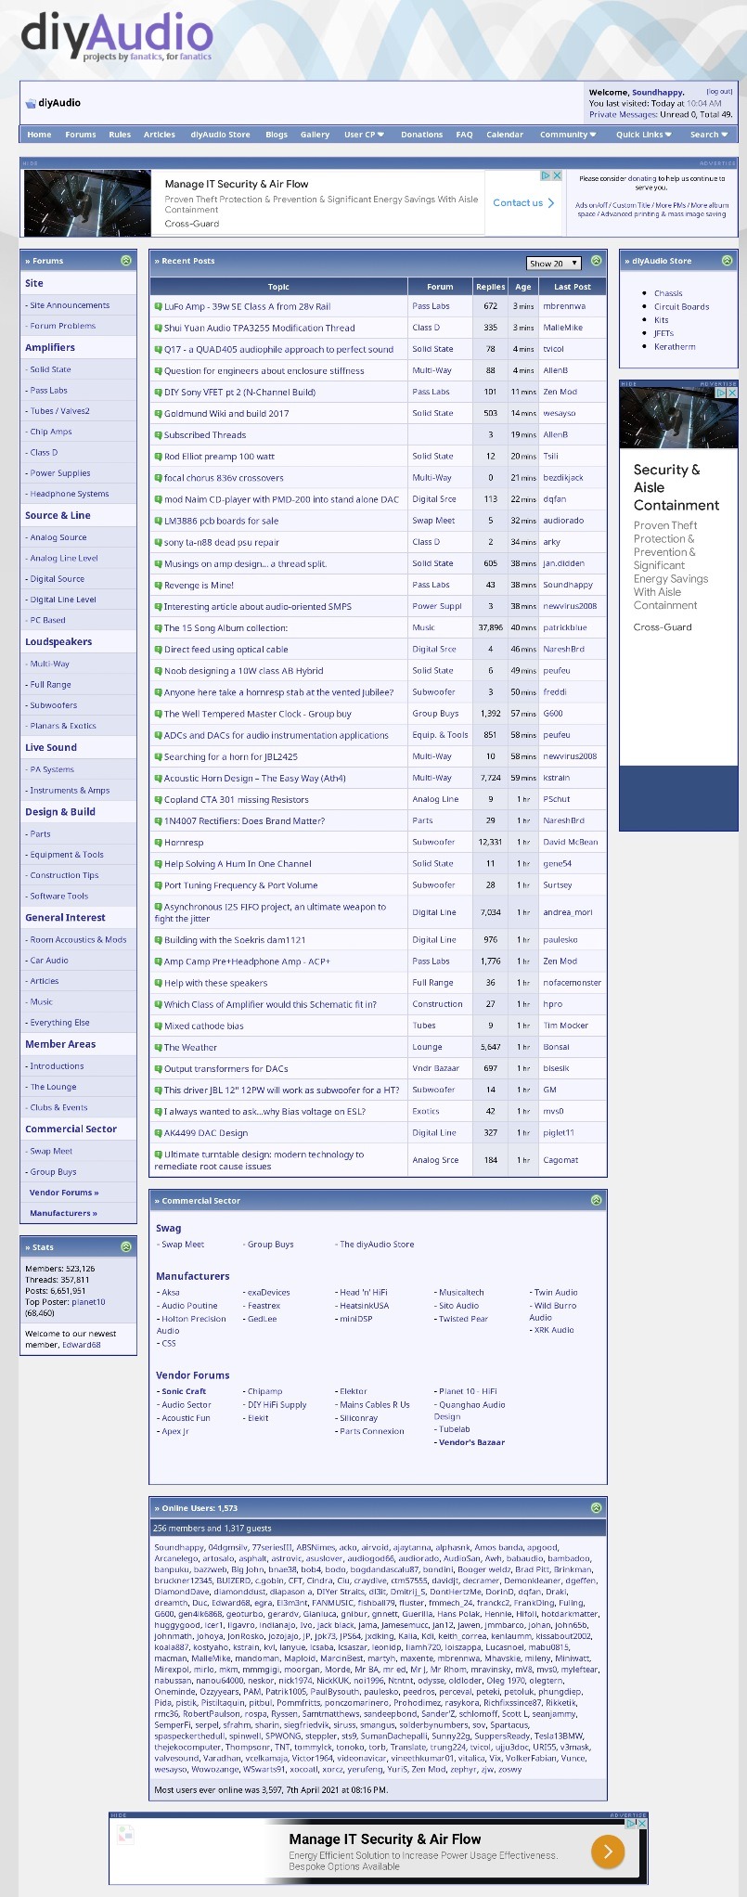This screenshot has width=747, height=1897.
Task: Collapse the Commercial Sector panel
Action: click(597, 1200)
